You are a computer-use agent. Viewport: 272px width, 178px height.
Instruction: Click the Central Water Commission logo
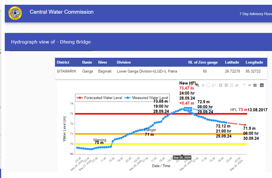click(x=15, y=13)
